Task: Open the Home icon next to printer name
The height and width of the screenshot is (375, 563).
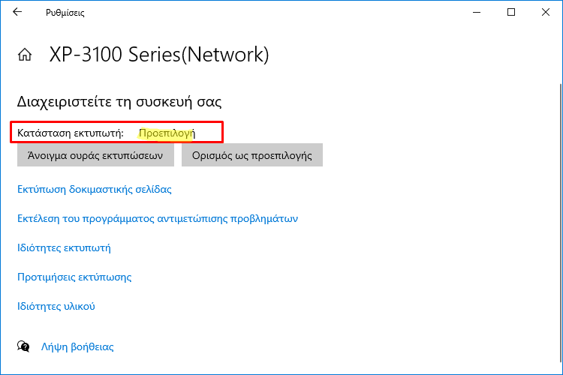Action: click(x=25, y=55)
